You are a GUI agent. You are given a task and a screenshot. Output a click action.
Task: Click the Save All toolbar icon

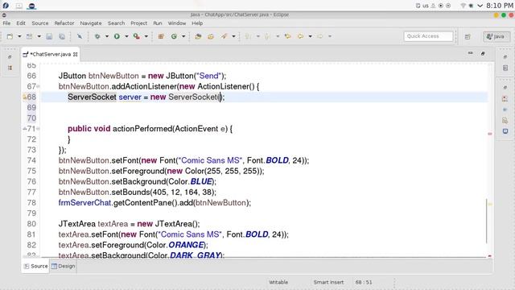pos(62,36)
